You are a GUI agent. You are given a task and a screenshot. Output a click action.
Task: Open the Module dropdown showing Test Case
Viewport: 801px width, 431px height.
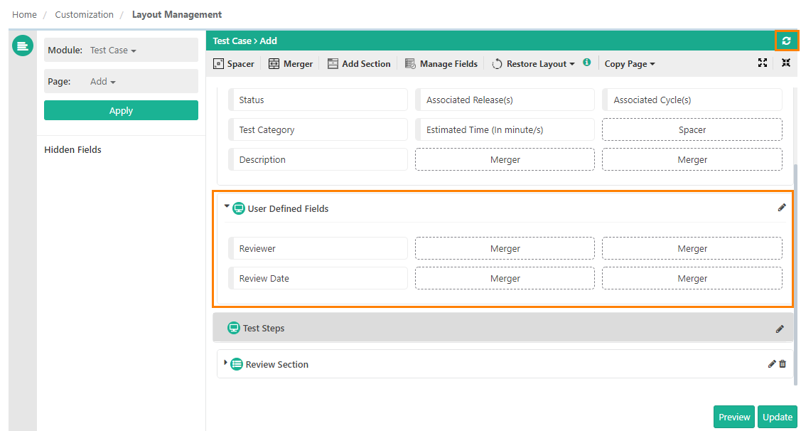click(113, 50)
